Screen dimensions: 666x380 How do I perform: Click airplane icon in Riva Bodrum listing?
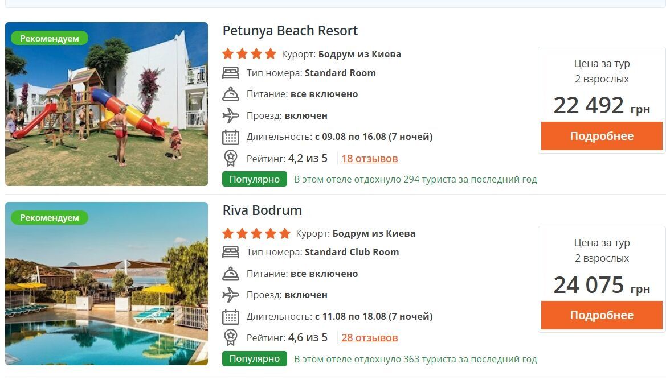coord(231,295)
